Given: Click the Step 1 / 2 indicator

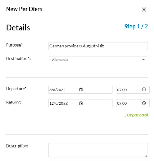Looking at the screenshot, I should 136,27.
